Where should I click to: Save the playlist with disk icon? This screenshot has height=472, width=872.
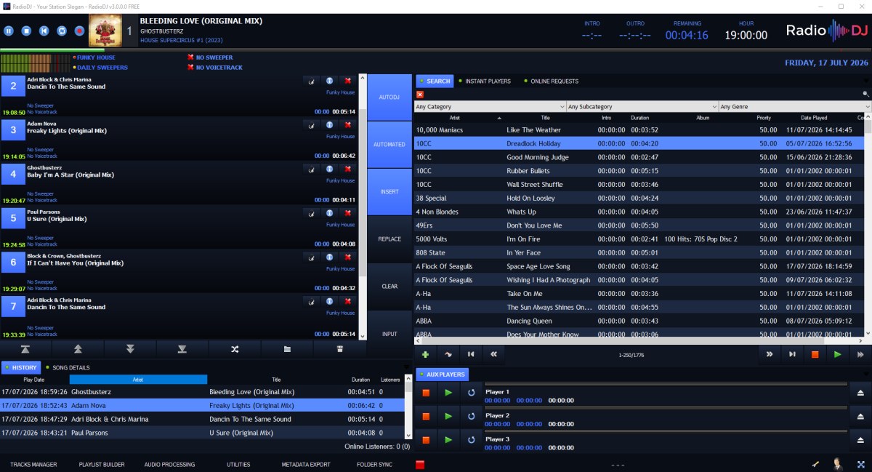(339, 349)
